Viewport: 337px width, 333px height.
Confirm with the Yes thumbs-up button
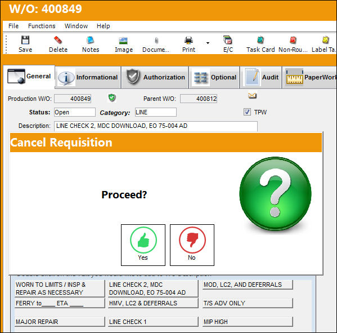click(x=143, y=245)
